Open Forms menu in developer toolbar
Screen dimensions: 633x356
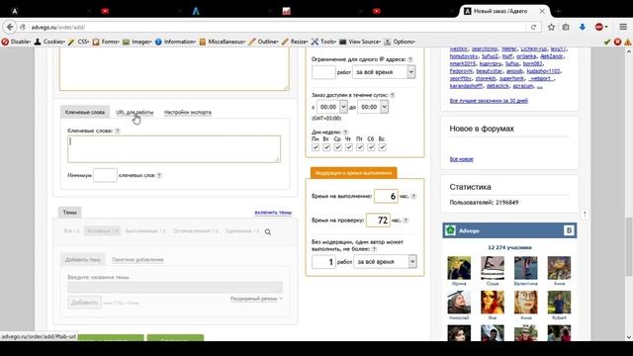pos(106,42)
